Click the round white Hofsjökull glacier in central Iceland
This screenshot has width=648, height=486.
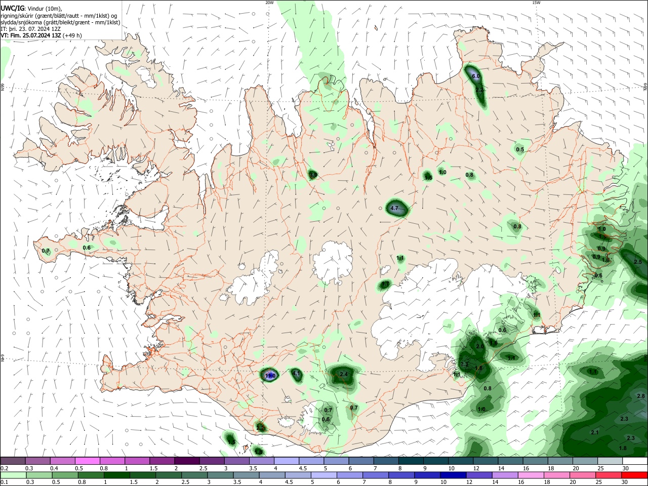333,262
